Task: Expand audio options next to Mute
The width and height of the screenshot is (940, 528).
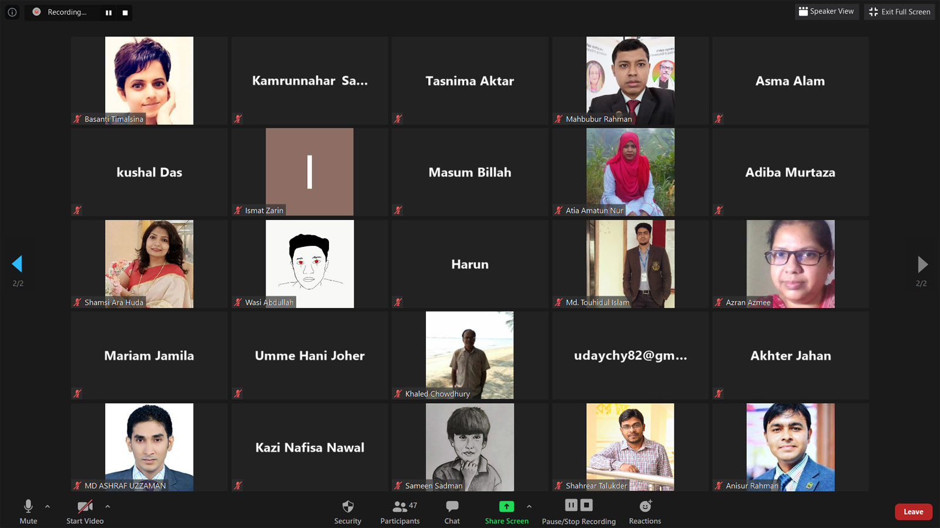Action: tap(48, 506)
